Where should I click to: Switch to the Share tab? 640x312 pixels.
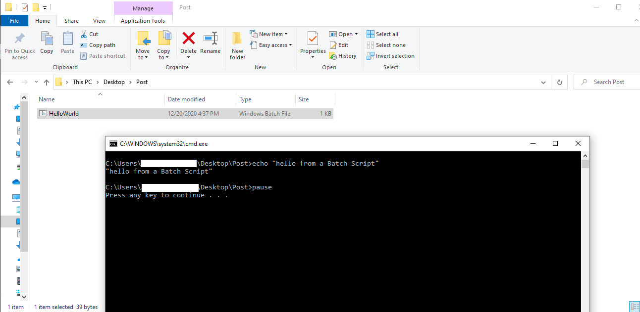tap(71, 21)
